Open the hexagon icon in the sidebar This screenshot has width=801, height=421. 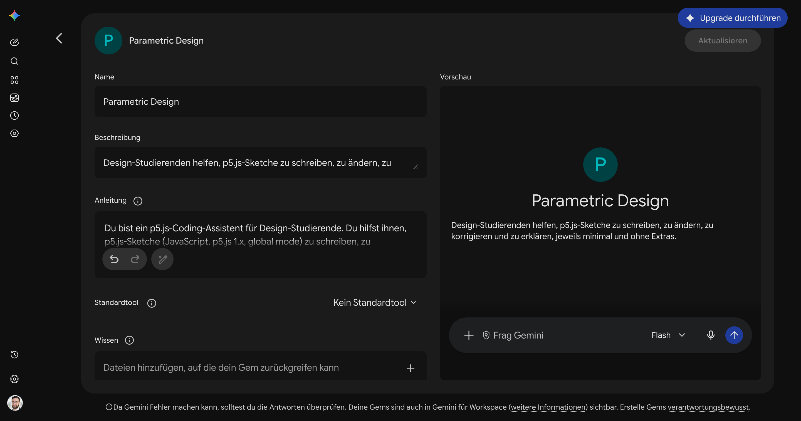[14, 134]
